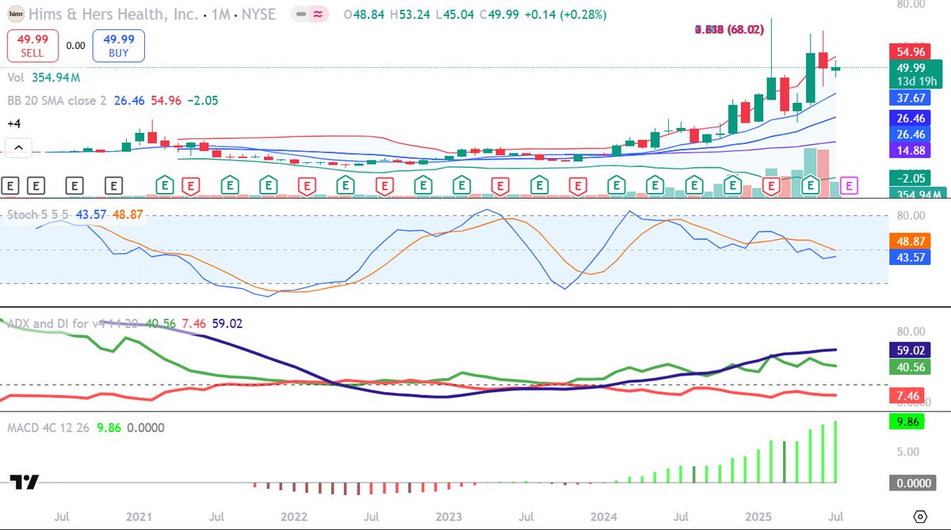Collapse the indicator legend with the chevron
The height and width of the screenshot is (530, 951).
18,147
